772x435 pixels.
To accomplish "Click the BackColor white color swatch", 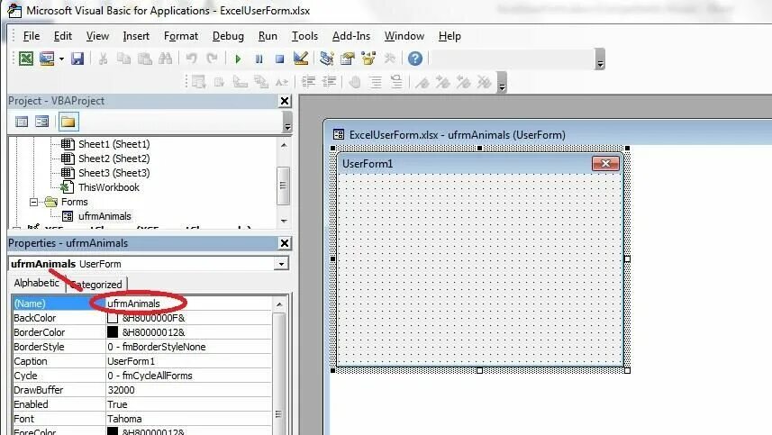I will click(113, 318).
